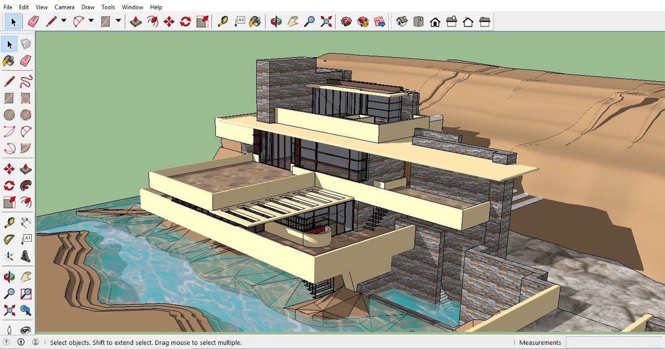Click Zoom Extents in top toolbar
The height and width of the screenshot is (349, 665).
[326, 22]
